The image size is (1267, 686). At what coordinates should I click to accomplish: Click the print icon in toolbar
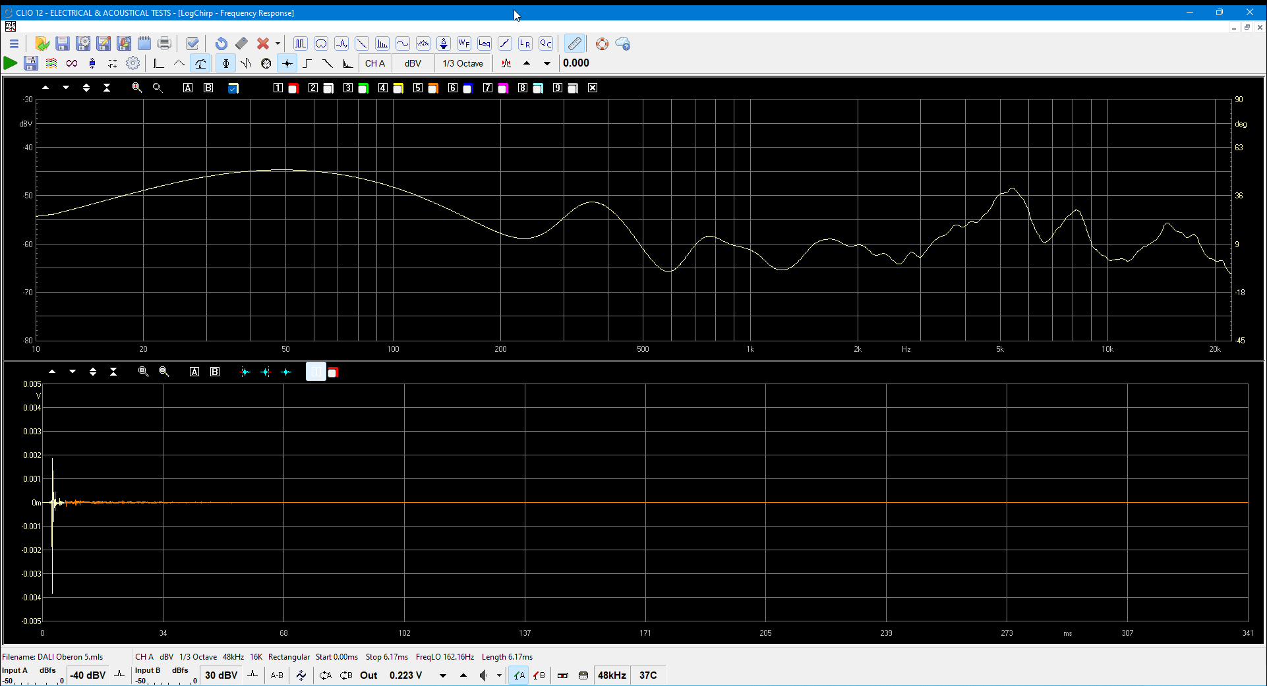coord(164,44)
